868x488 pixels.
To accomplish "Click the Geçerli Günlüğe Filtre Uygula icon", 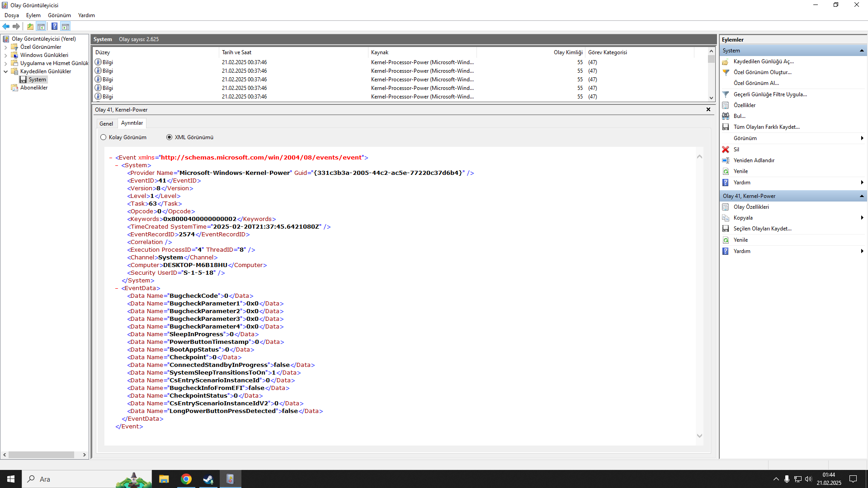I will (726, 94).
